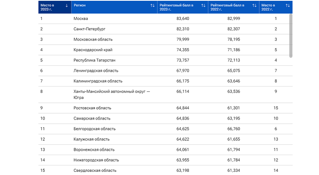
Task: Click the table's vertical scrollbar thumb
Action: 291,35
